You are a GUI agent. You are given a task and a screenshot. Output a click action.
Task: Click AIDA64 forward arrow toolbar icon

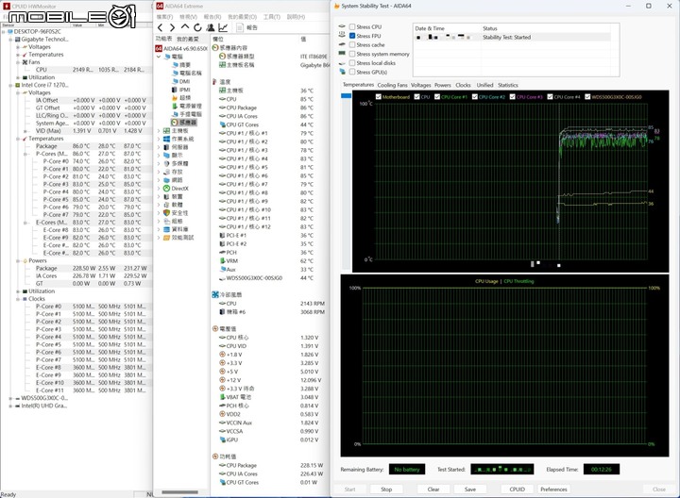172,27
